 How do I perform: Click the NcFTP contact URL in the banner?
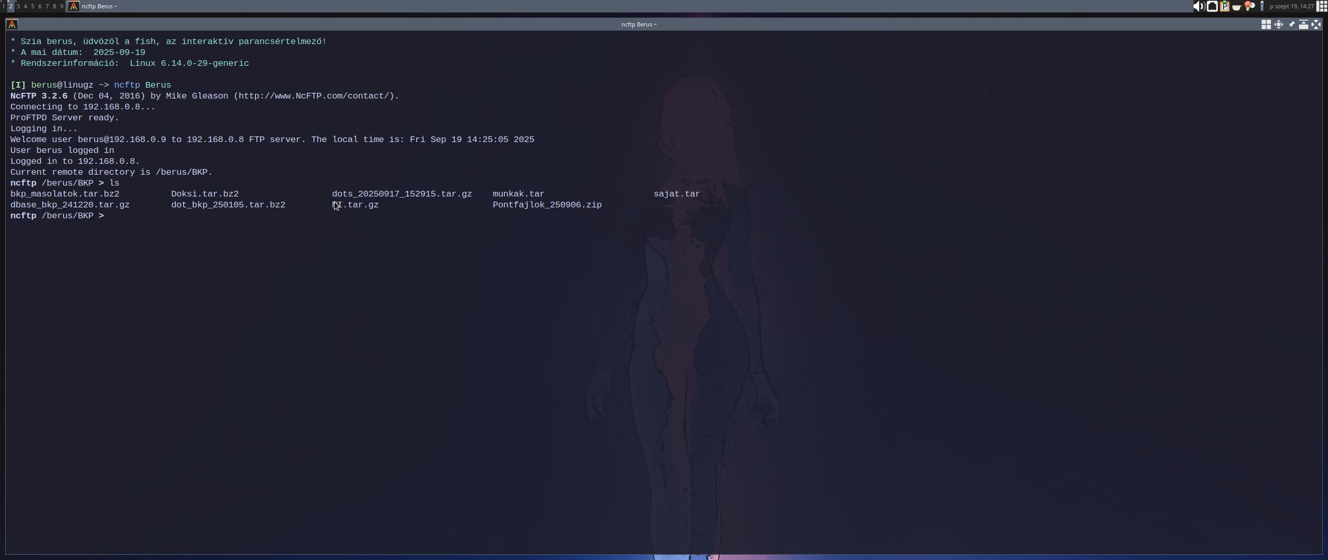pyautogui.click(x=314, y=96)
